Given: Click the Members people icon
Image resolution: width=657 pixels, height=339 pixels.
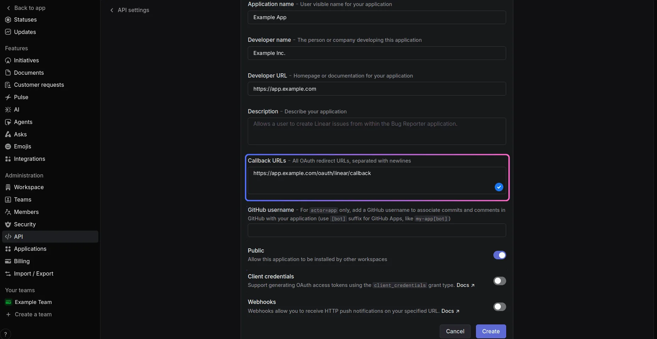Looking at the screenshot, I should (8, 212).
